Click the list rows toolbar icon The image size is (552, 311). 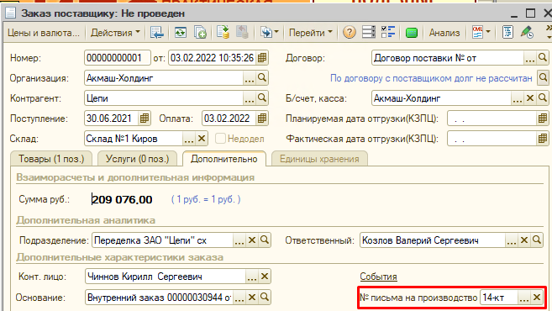(x=369, y=33)
